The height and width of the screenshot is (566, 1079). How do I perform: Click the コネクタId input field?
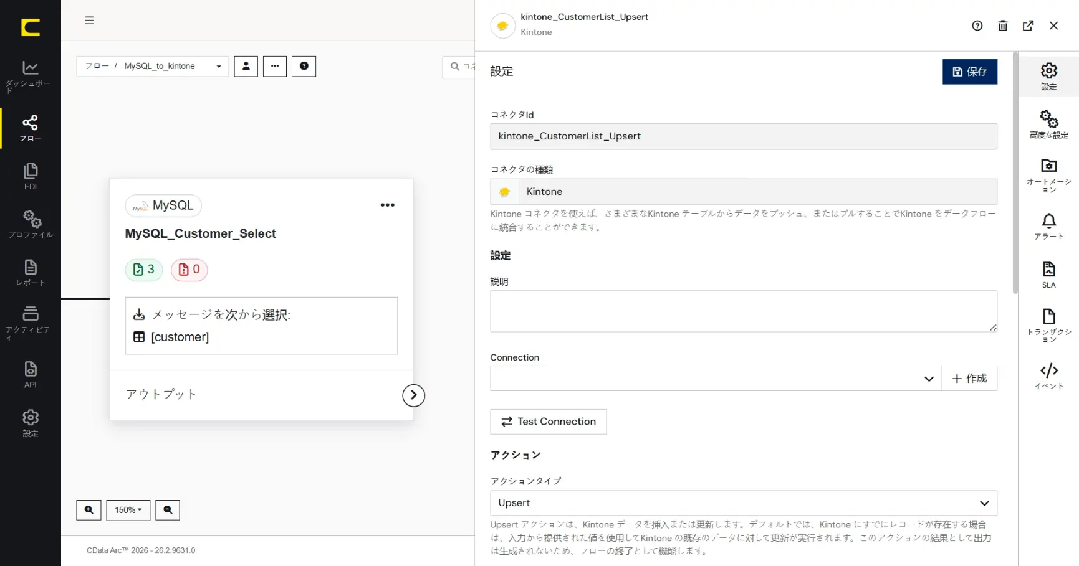(744, 136)
